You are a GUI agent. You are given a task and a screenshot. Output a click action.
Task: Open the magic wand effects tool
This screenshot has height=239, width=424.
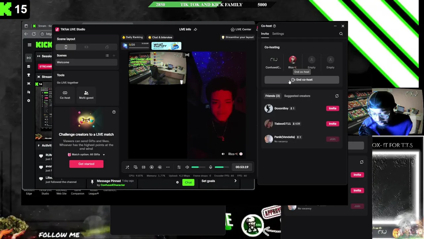127,167
